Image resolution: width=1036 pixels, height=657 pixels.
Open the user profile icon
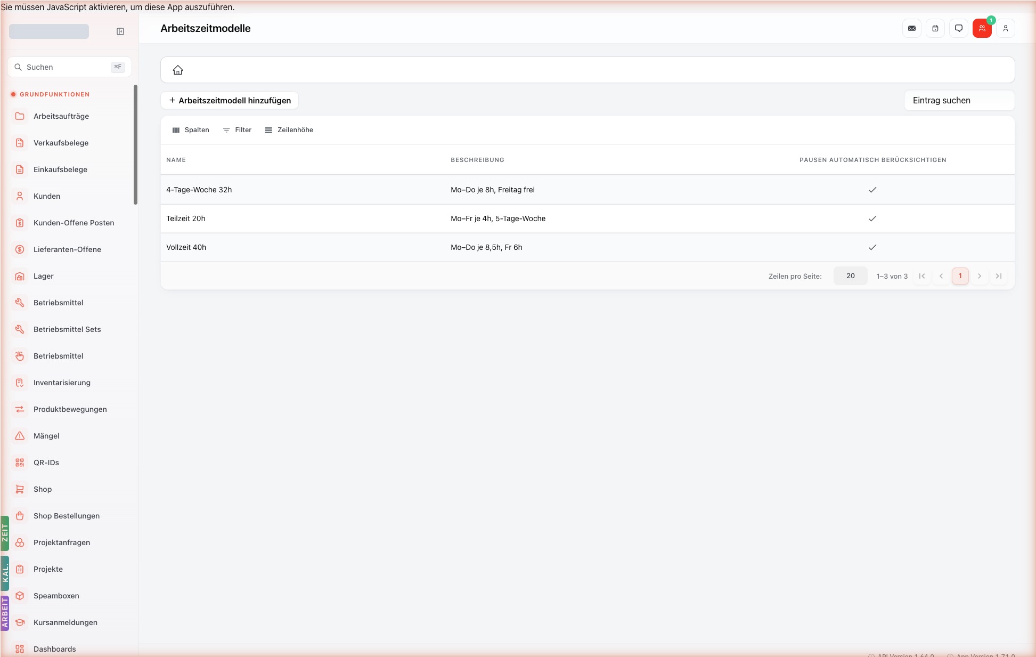(x=1006, y=28)
